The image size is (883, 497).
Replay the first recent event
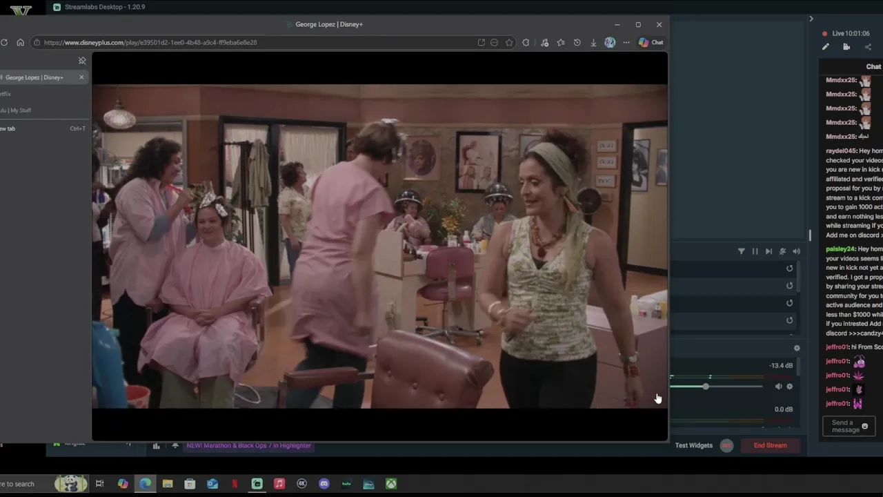coord(790,269)
